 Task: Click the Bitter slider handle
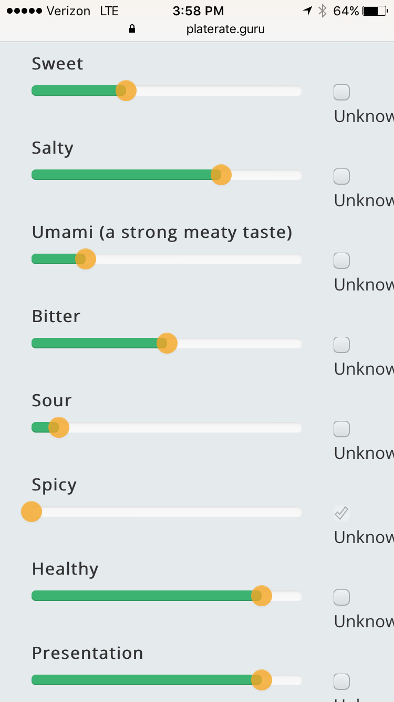[x=167, y=343]
